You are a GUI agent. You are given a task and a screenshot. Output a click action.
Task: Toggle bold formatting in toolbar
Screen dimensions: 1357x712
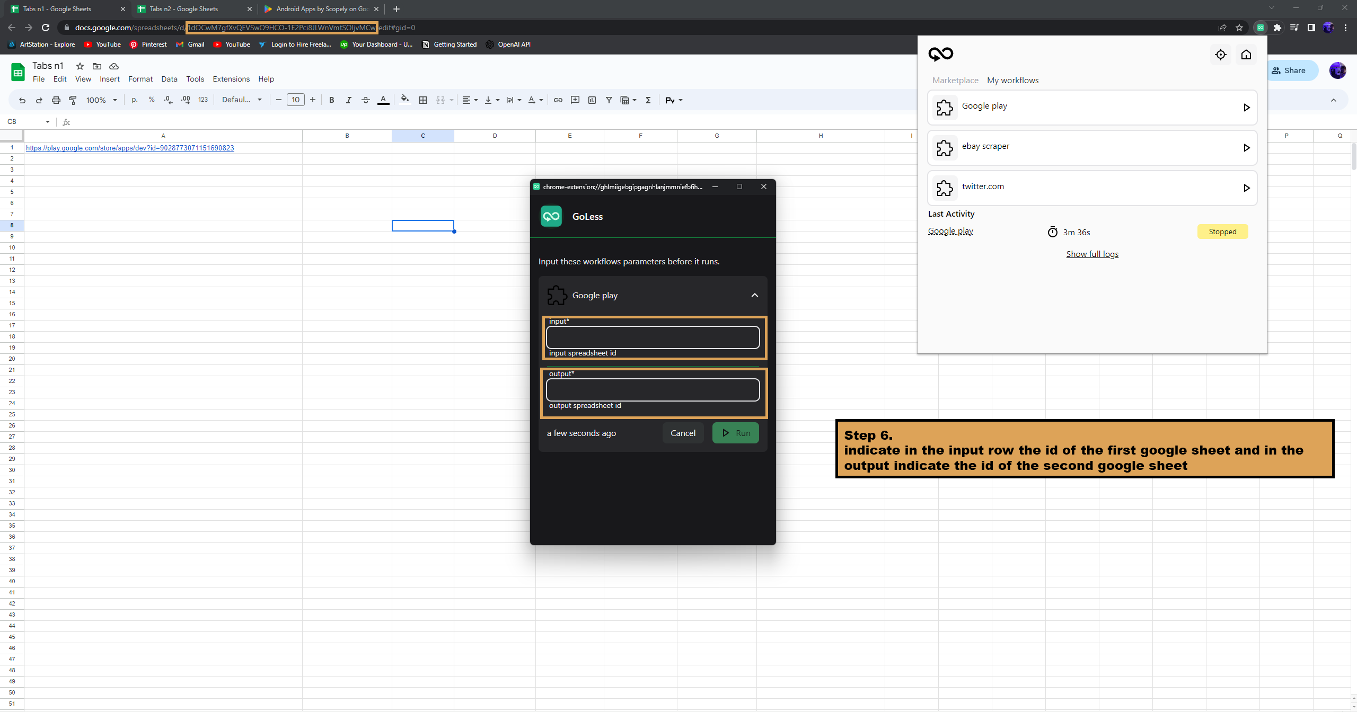tap(331, 100)
